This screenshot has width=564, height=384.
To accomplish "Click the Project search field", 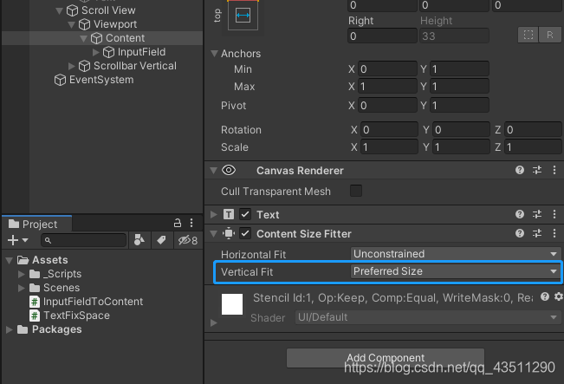I will click(x=83, y=240).
